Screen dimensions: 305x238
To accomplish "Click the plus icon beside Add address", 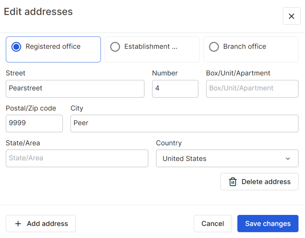I will [18, 224].
